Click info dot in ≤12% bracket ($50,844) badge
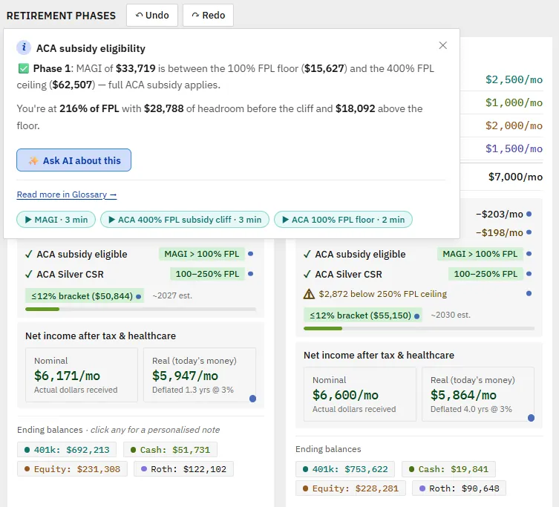Viewport: 559px width, 507px height. [x=138, y=297]
